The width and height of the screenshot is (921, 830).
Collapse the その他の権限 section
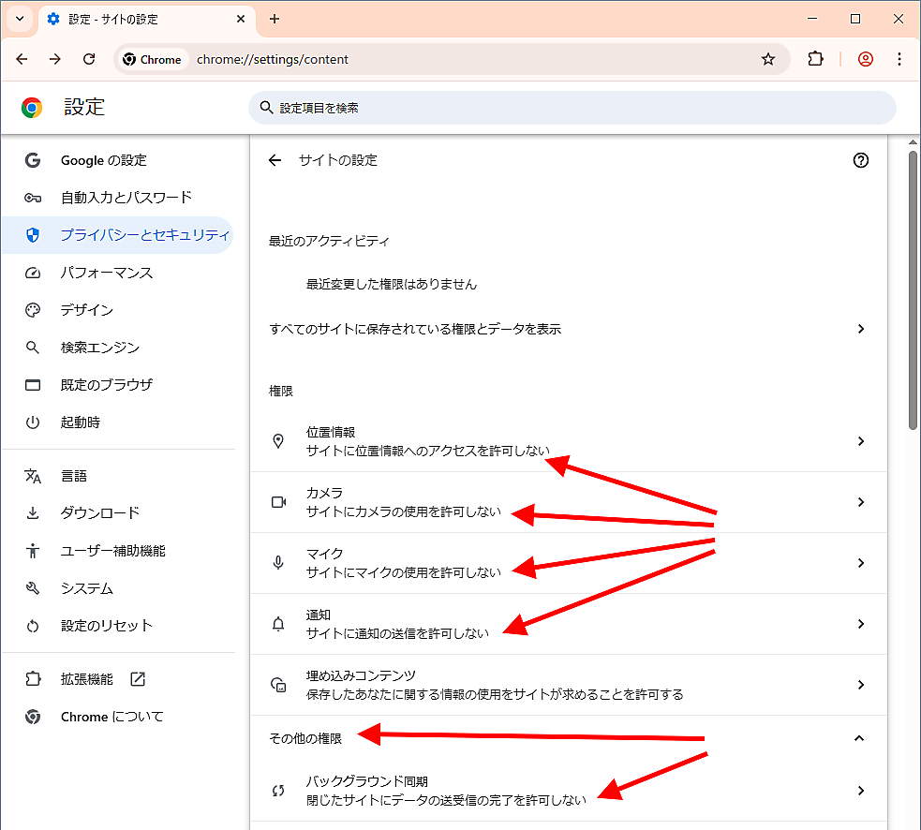pyautogui.click(x=859, y=738)
